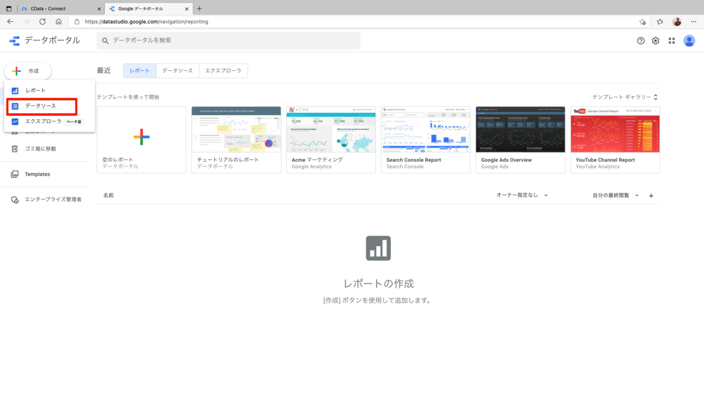Viewport: 704px width, 396px height.
Task: Open the Google apps grid icon
Action: (x=672, y=40)
